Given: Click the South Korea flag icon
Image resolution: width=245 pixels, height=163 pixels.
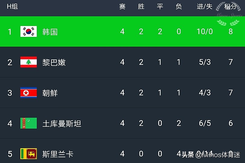Looking at the screenshot, I should tap(28, 32).
